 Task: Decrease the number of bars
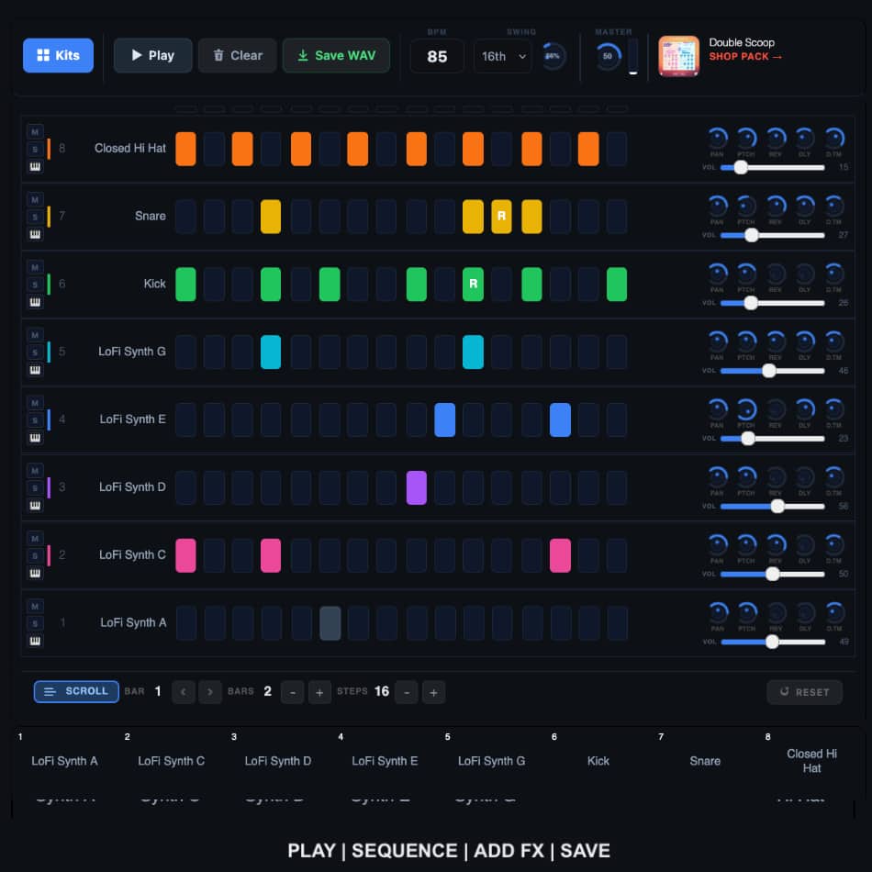click(293, 692)
